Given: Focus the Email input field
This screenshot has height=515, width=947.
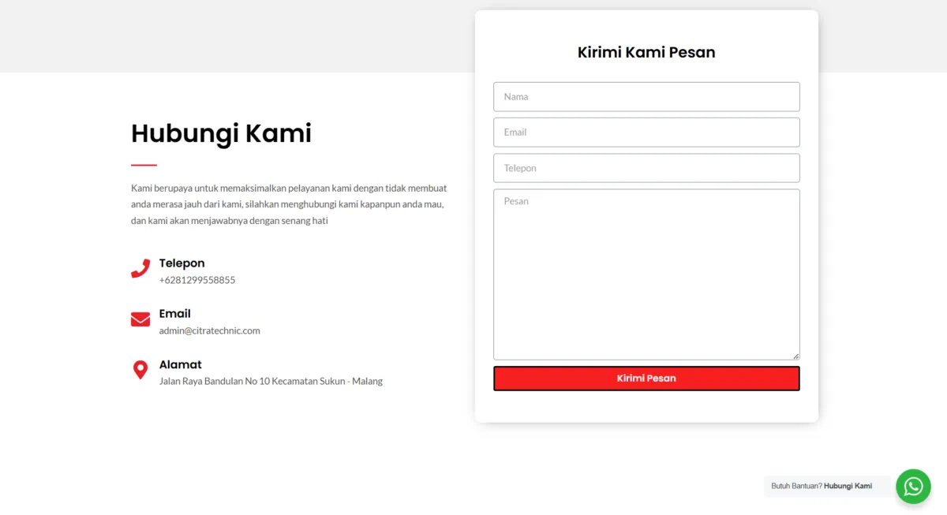Looking at the screenshot, I should tap(646, 132).
